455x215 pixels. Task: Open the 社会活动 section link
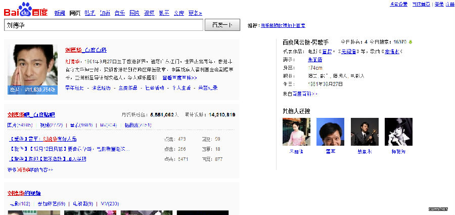154,88
